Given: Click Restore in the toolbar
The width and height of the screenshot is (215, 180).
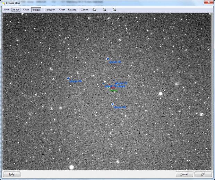Looking at the screenshot, I should [72, 10].
